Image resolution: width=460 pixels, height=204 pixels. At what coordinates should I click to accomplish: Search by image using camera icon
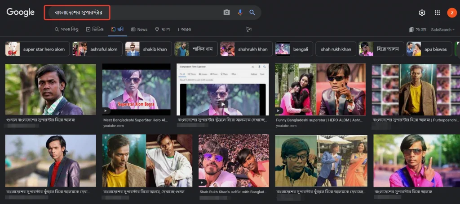(x=226, y=13)
